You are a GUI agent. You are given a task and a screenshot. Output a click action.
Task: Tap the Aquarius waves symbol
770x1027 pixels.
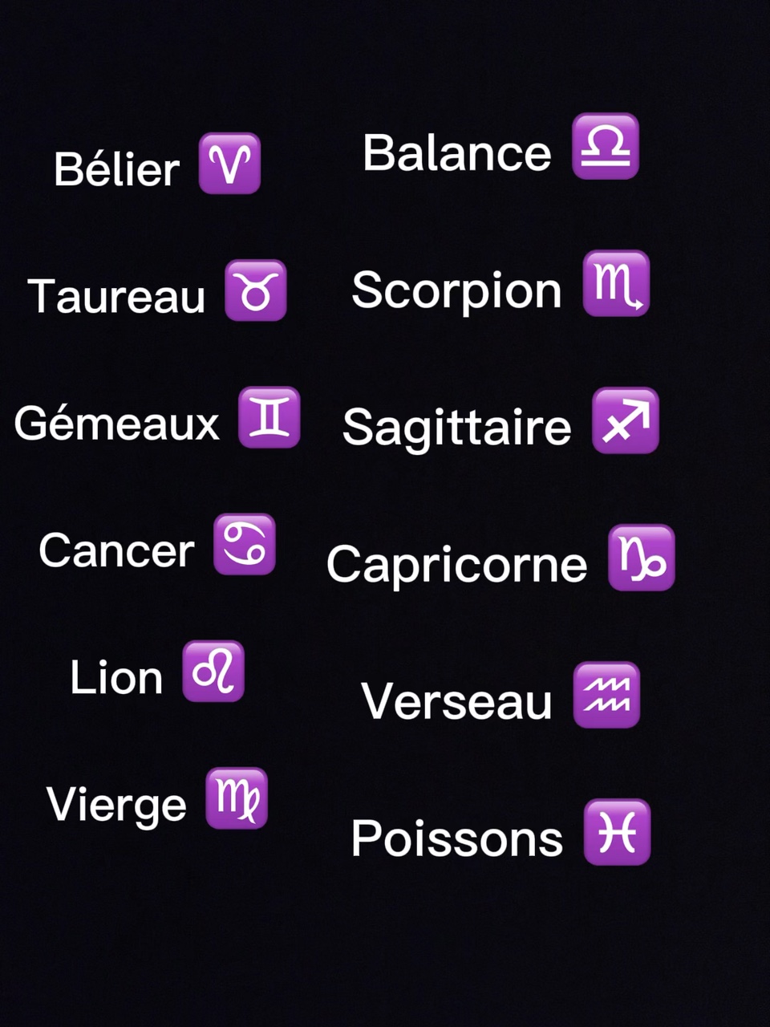click(x=607, y=695)
